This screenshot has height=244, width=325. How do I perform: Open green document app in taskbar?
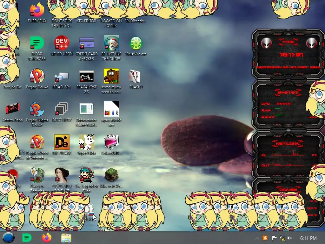pyautogui.click(x=27, y=238)
